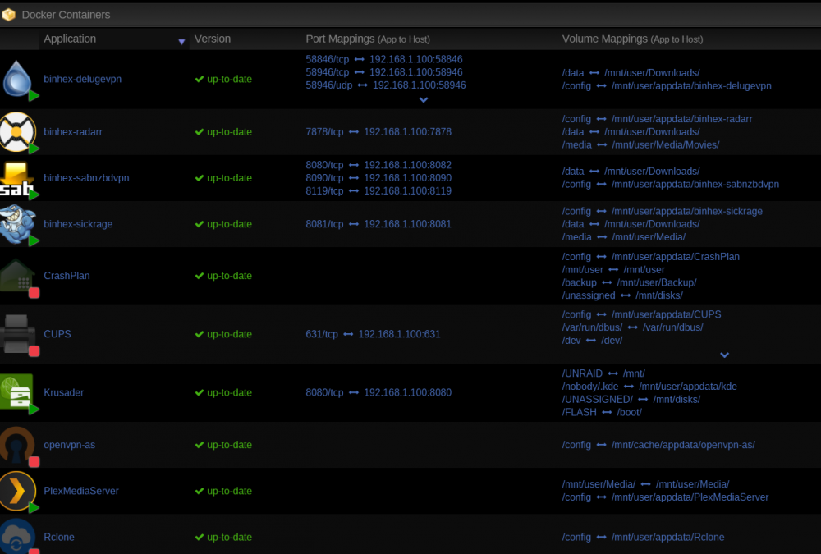Screen dimensions: 821x554
Task: Click the green check beside CUPS version
Action: [199, 334]
